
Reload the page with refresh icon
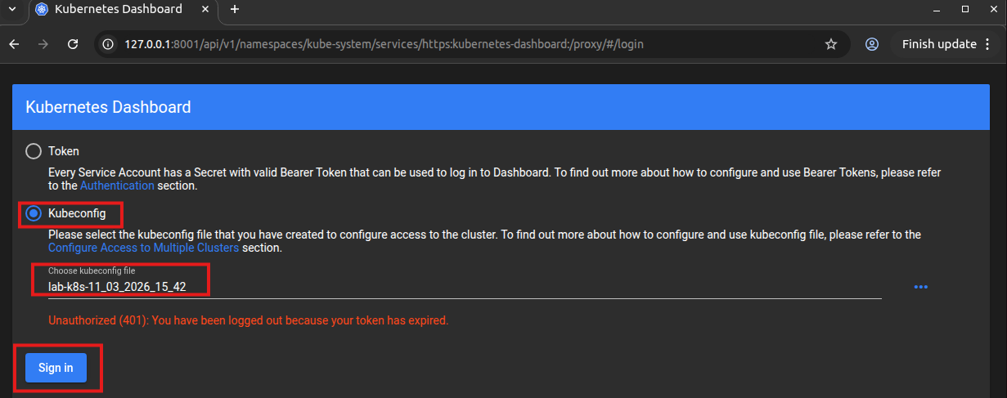coord(73,44)
